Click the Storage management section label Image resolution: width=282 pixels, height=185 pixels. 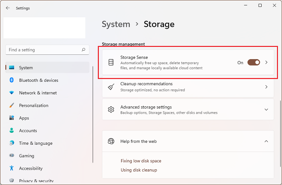tap(123, 44)
